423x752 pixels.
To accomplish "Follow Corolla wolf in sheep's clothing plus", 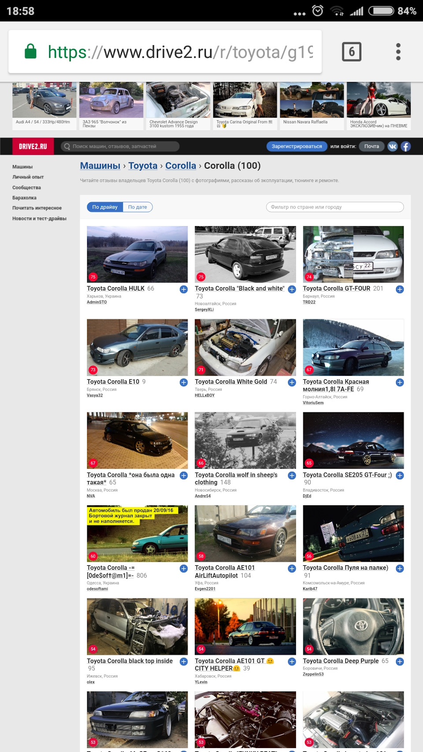I will (292, 475).
